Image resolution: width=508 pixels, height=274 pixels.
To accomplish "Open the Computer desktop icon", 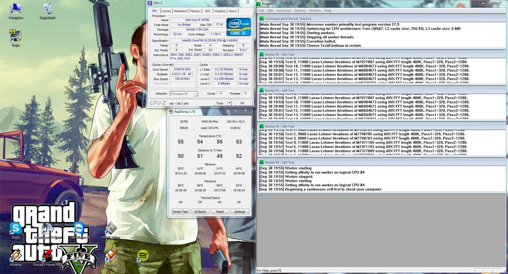I will point(16,11).
